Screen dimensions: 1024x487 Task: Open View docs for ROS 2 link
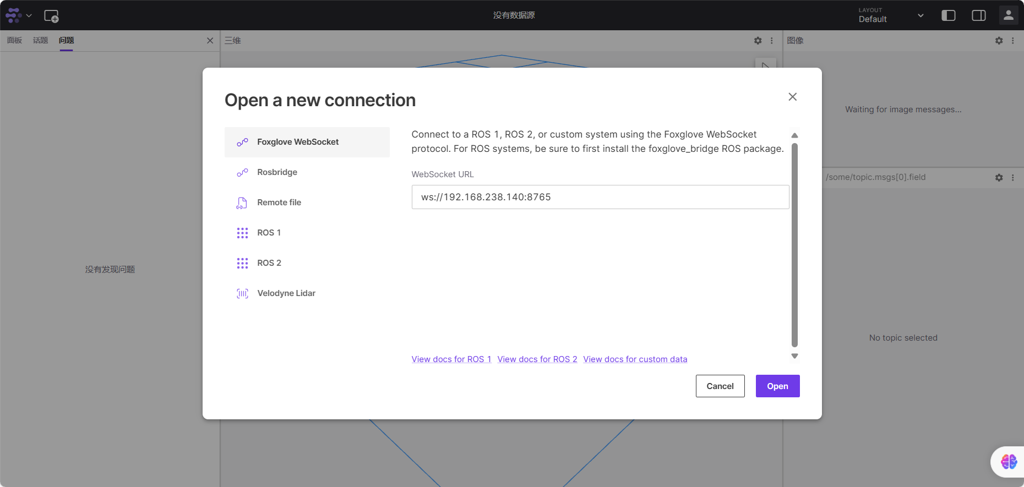click(537, 359)
